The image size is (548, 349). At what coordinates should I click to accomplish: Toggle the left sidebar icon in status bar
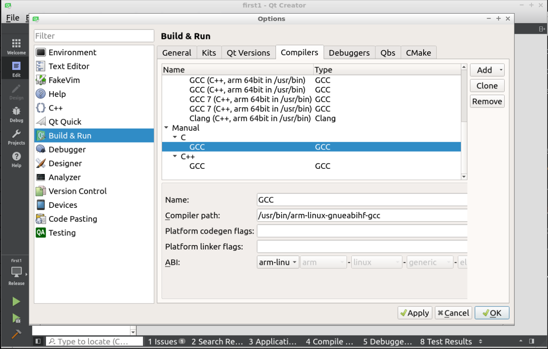38,341
